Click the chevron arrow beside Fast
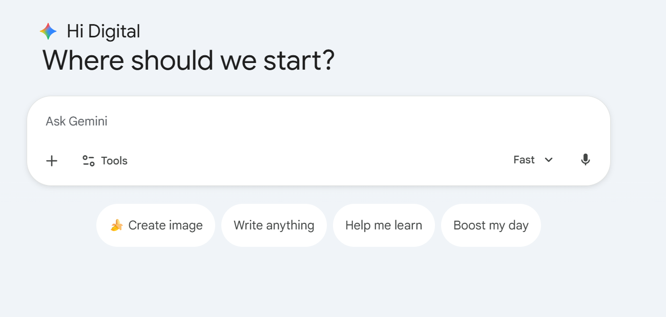Screen dimensions: 666x317 [x=549, y=160]
